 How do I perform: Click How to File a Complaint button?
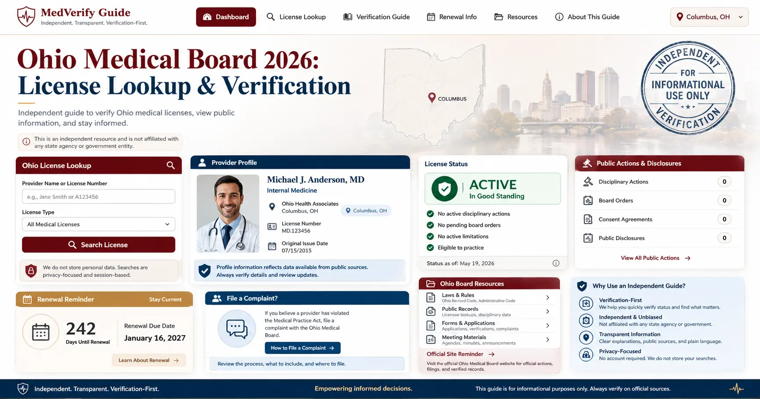(303, 348)
